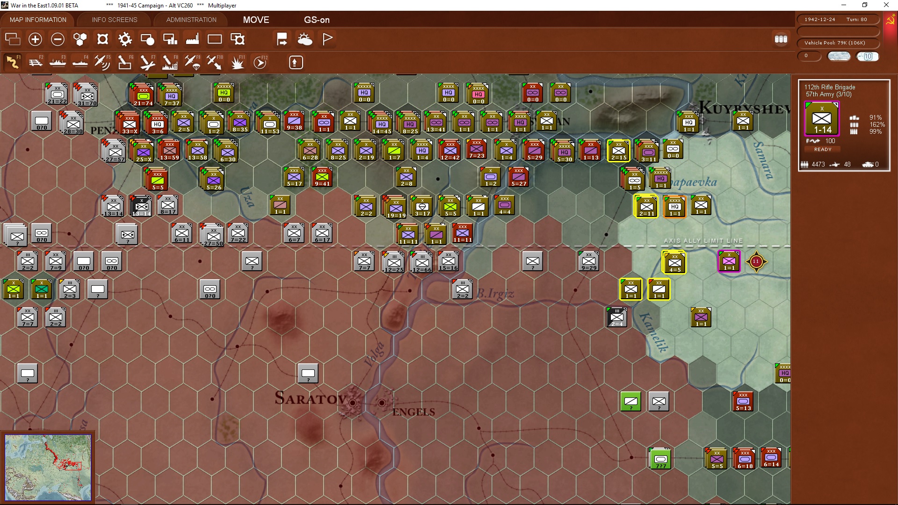Toggle the unit counter stack display
898x505 pixels.
781,40
